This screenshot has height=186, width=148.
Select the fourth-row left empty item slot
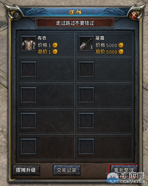coord(28,121)
